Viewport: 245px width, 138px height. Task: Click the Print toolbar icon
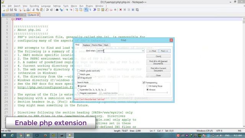pos(28,10)
